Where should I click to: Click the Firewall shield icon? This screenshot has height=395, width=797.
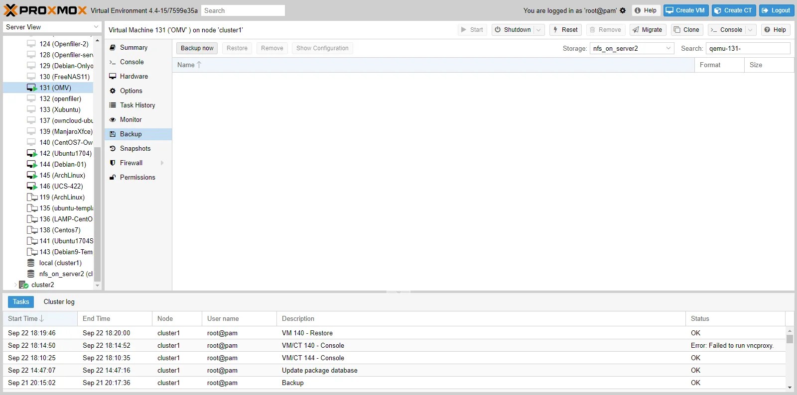click(x=113, y=163)
